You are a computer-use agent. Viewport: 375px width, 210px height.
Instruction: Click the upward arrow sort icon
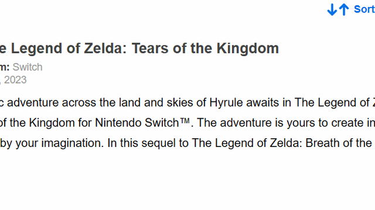pos(344,9)
